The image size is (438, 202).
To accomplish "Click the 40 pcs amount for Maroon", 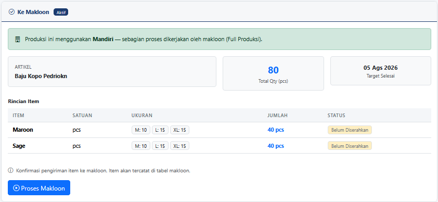I will pos(276,130).
